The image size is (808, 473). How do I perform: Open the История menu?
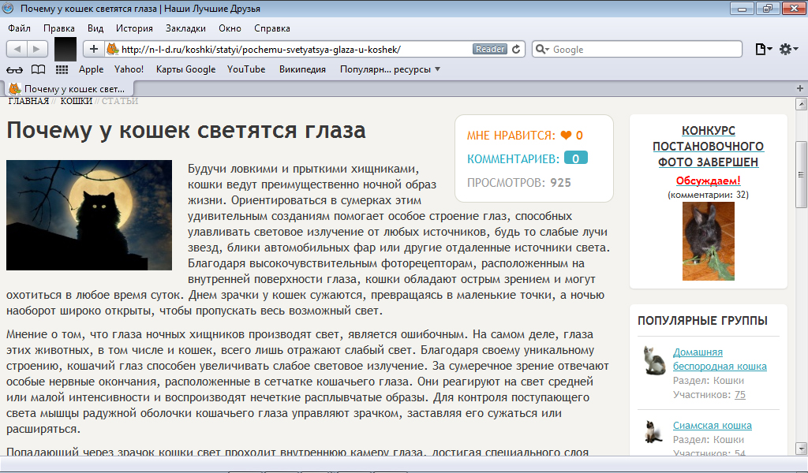pos(134,28)
